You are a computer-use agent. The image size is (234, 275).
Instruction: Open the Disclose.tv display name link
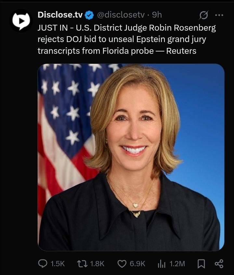click(x=60, y=15)
